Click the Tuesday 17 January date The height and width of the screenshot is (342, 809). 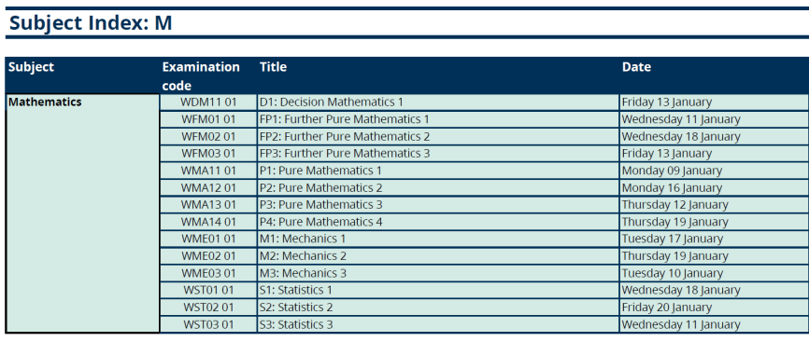(673, 239)
